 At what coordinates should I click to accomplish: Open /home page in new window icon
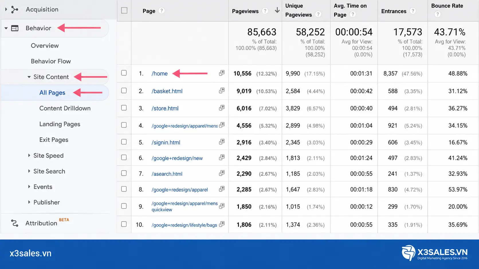click(222, 73)
